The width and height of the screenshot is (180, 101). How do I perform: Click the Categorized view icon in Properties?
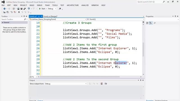click(147, 23)
